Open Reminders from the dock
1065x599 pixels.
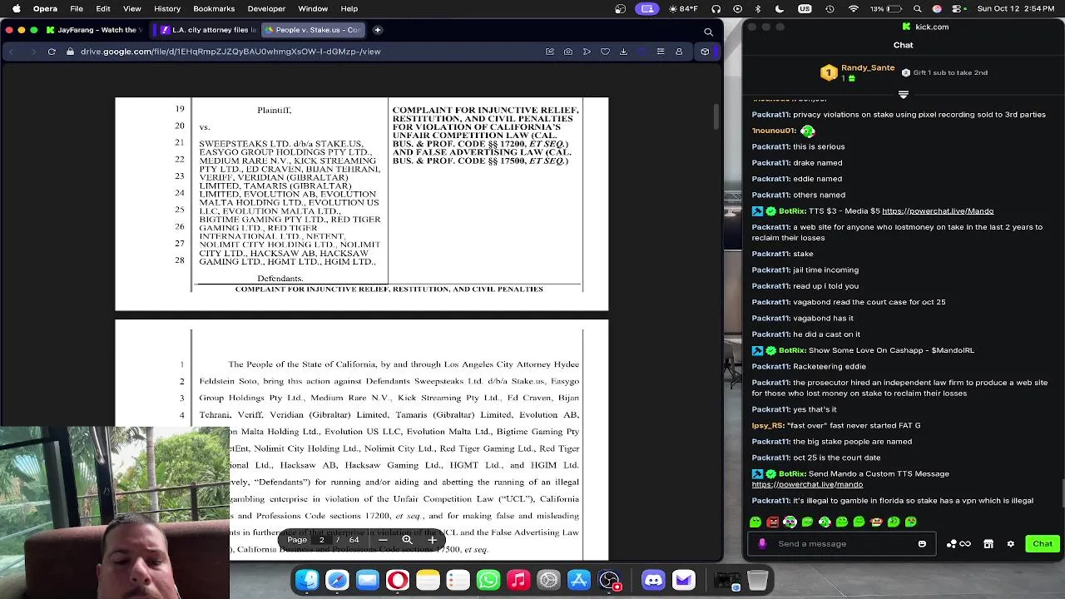tap(458, 580)
